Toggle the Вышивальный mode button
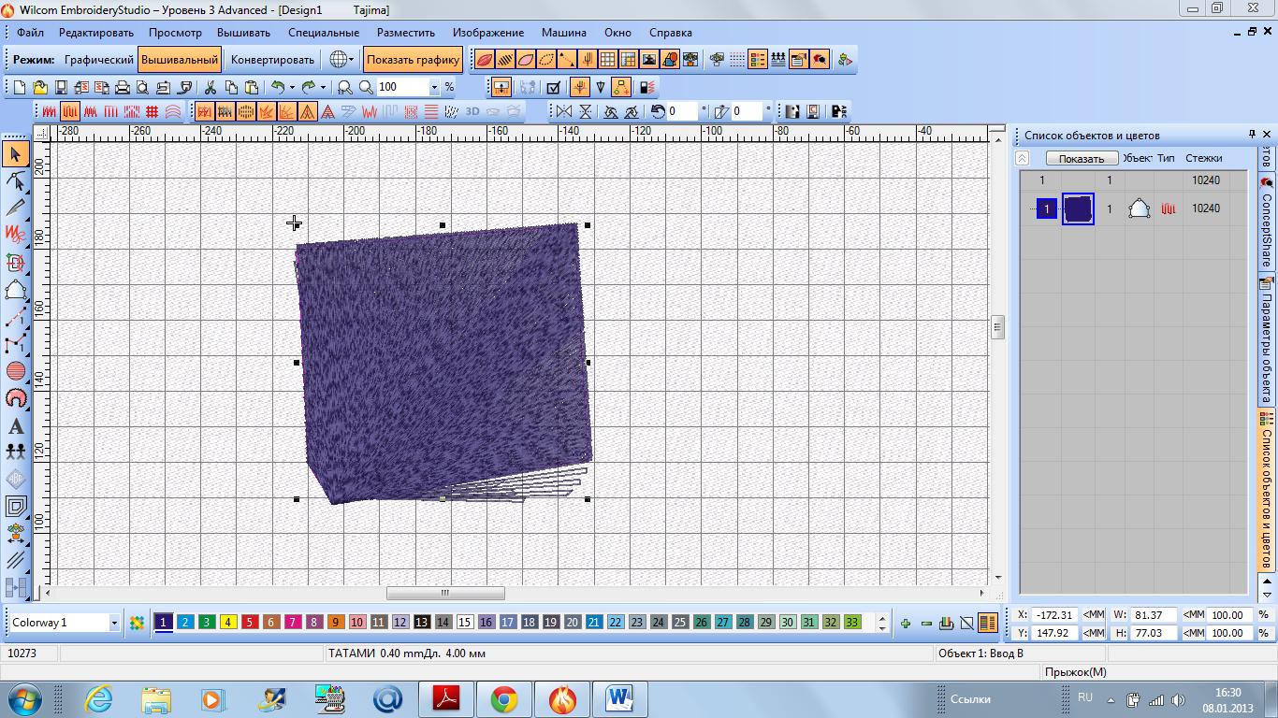Screen dimensions: 1278x718 pyautogui.click(x=180, y=60)
